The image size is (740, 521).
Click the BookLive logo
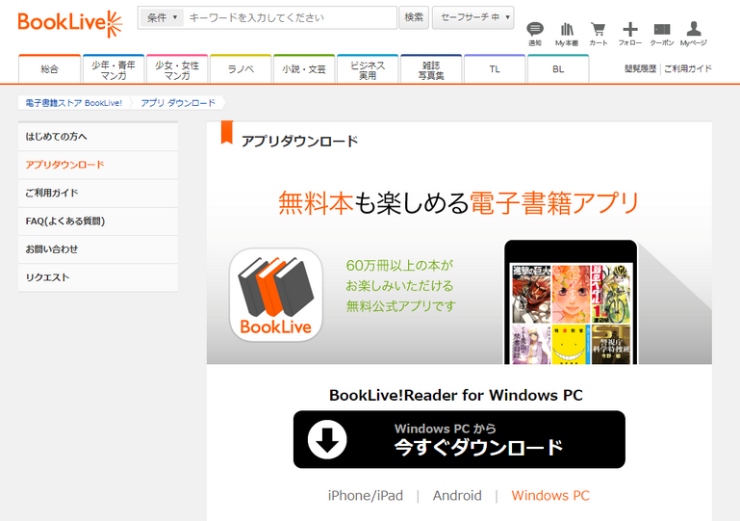70,23
